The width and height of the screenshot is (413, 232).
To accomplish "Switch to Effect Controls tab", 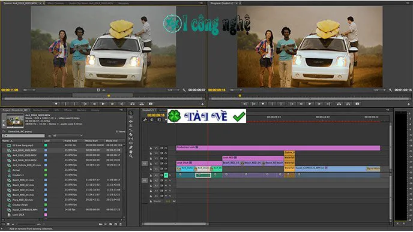I will coord(56,4).
